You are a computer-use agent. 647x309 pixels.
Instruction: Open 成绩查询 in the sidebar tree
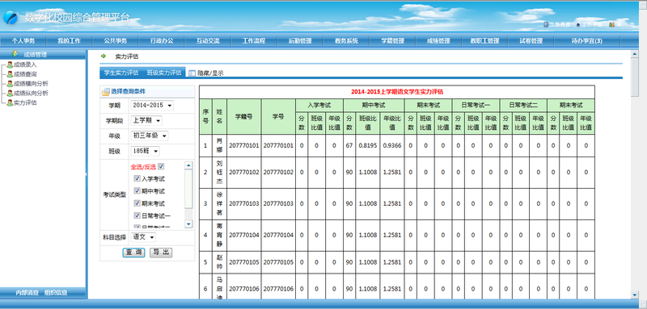point(25,74)
